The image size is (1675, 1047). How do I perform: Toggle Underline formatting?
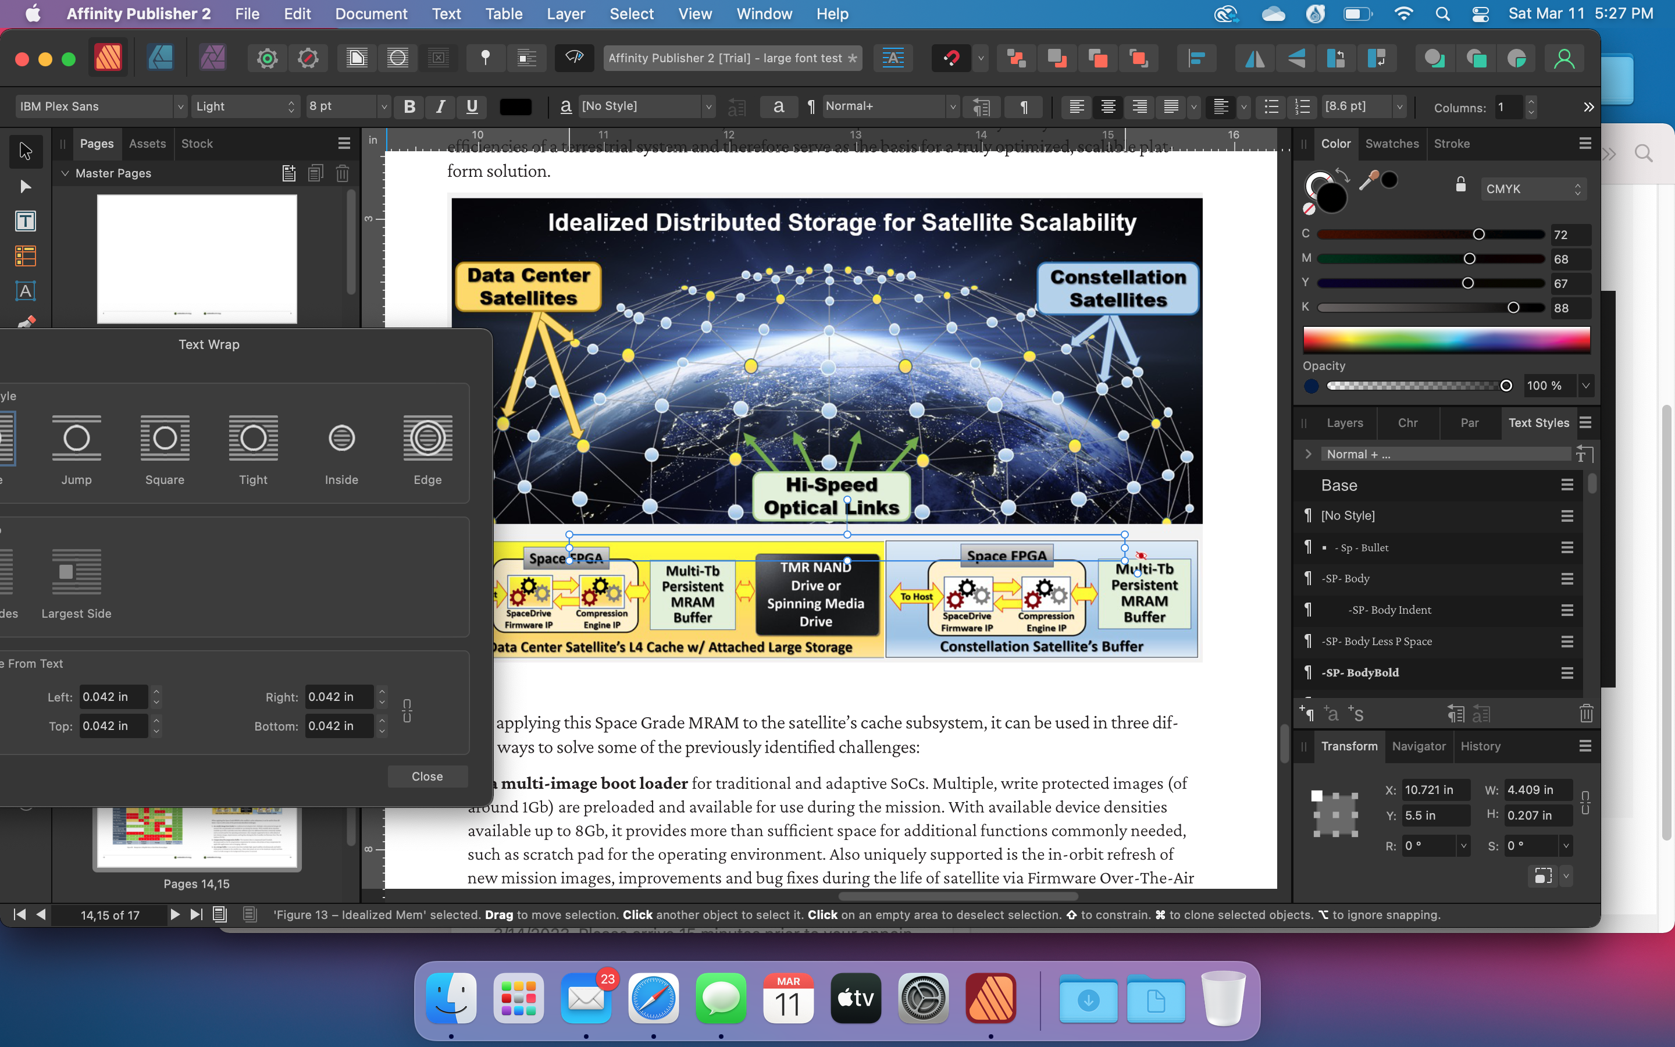(x=471, y=106)
